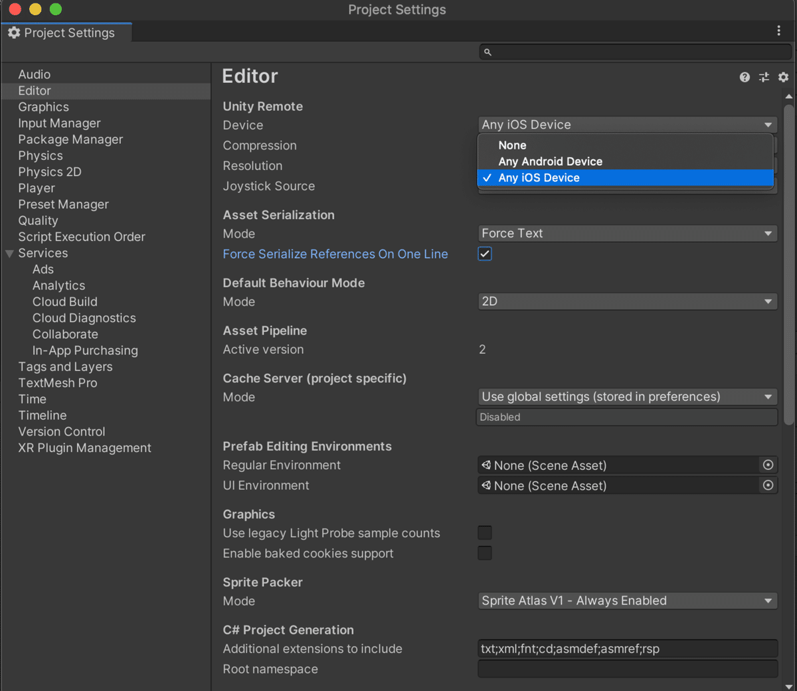Screen dimensions: 797x691
Task: Choose None in the device menu
Action: (x=512, y=145)
